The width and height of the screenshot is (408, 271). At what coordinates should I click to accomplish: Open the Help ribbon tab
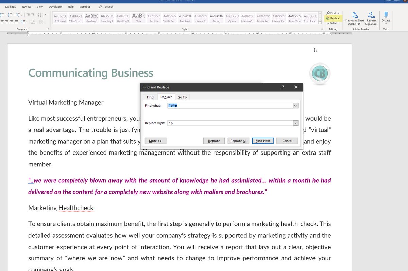[71, 7]
